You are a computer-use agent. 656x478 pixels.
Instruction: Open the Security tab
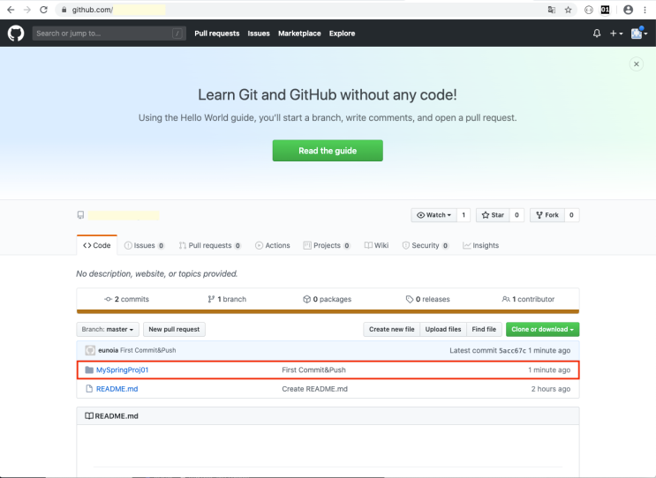click(x=426, y=245)
